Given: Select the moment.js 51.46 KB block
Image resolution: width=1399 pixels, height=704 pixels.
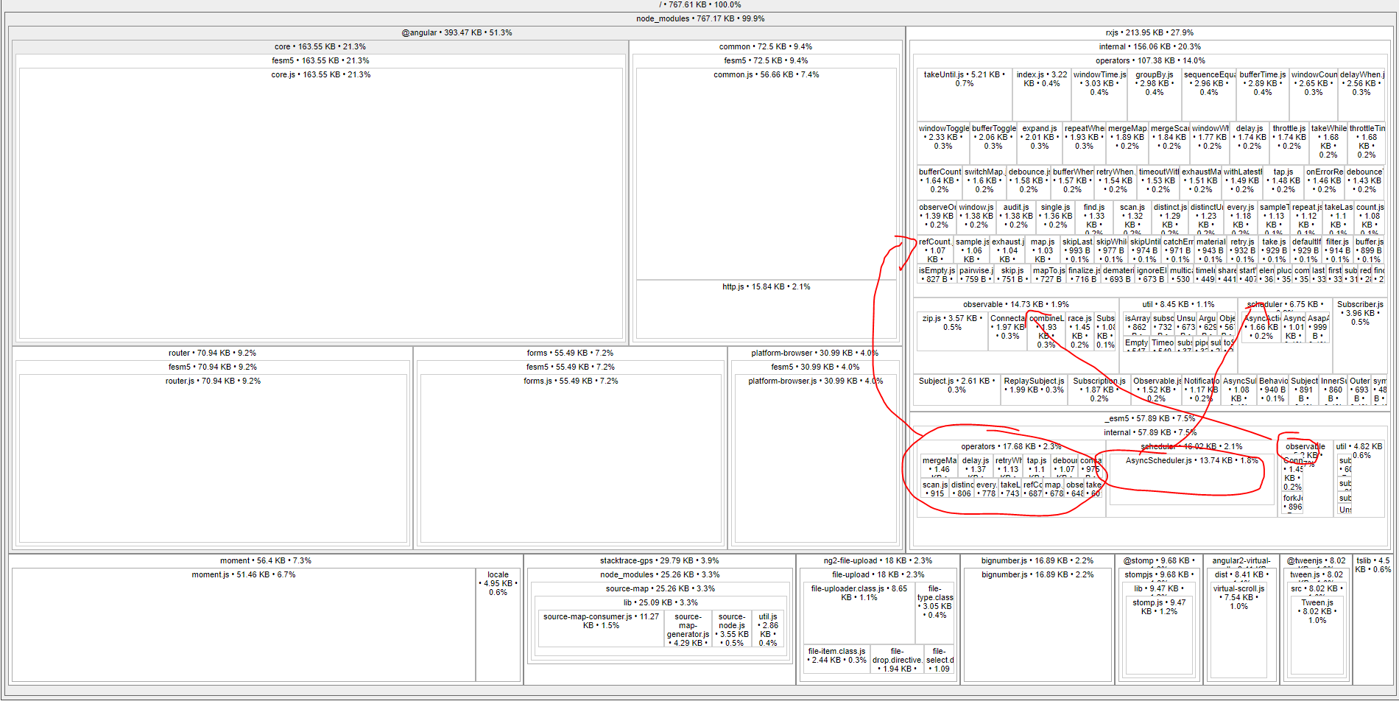Looking at the screenshot, I should tap(244, 624).
